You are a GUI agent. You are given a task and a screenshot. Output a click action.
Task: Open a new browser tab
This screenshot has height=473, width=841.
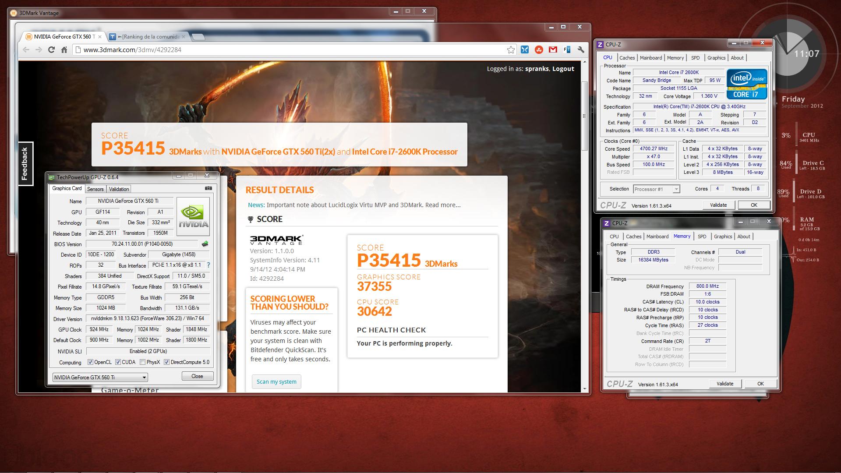click(x=198, y=37)
